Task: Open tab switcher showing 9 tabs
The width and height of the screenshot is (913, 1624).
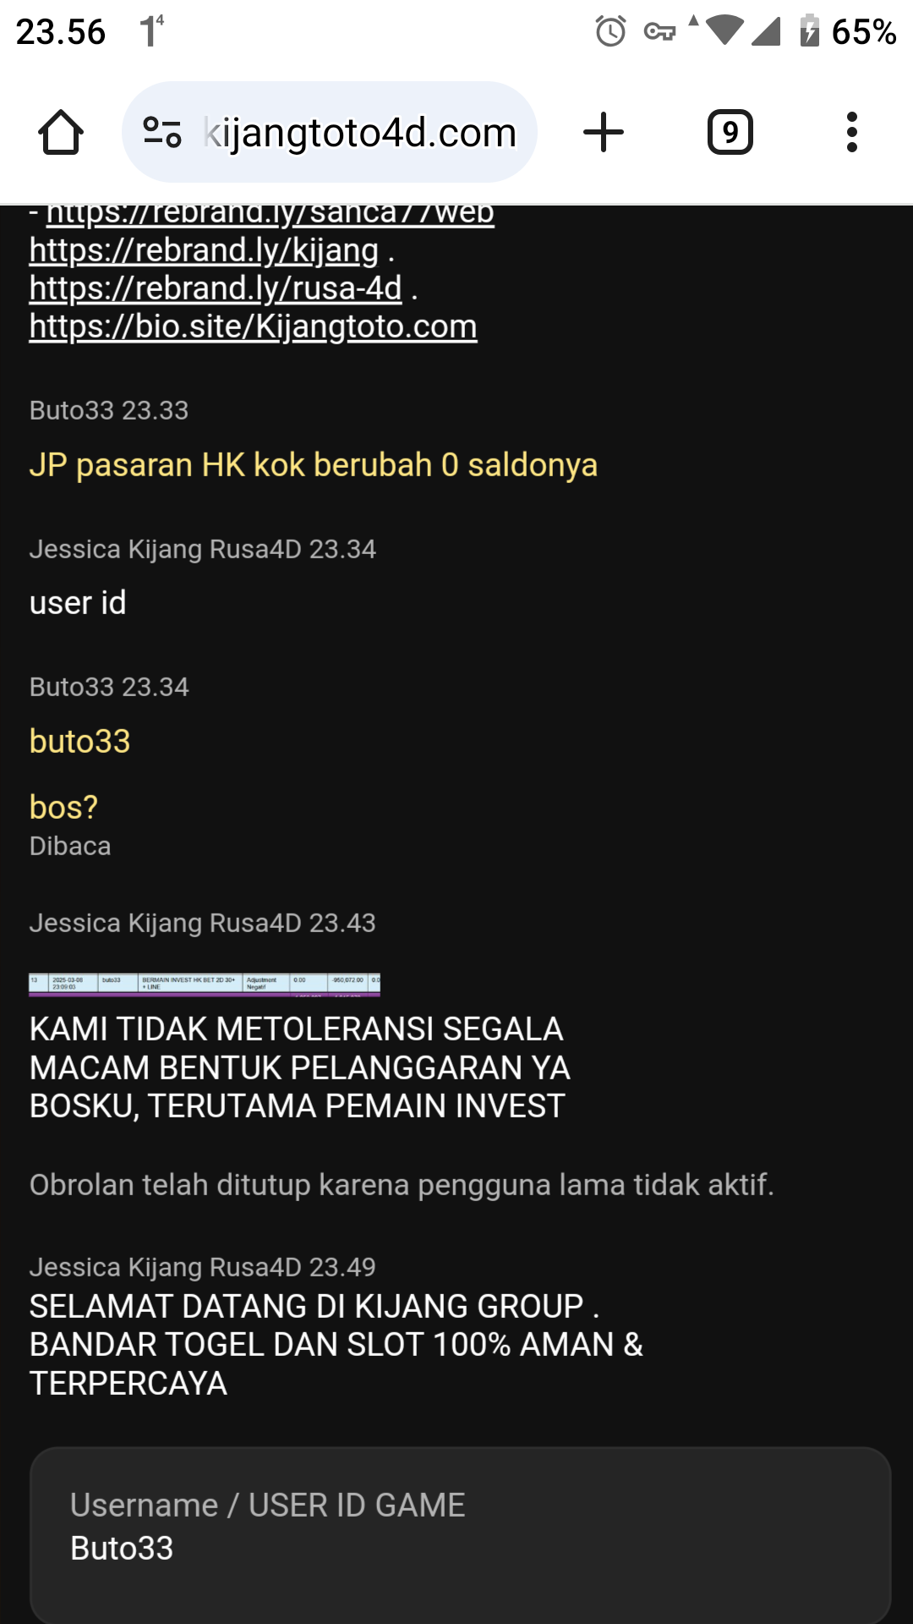Action: pyautogui.click(x=730, y=133)
